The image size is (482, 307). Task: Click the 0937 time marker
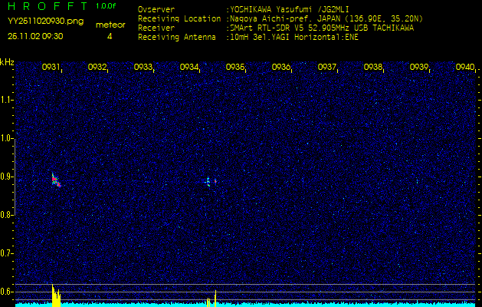coord(327,68)
